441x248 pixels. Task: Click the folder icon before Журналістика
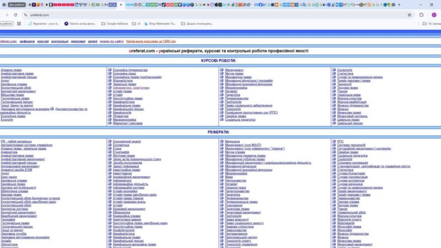pos(109,80)
